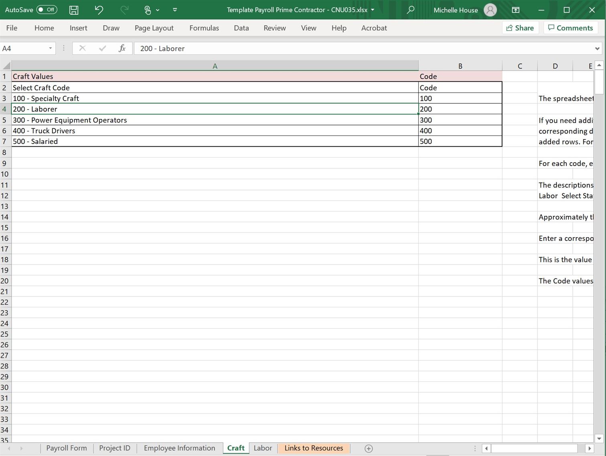Viewport: 606px width, 456px height.
Task: Toggle the AutoSave switch
Action: (47, 10)
